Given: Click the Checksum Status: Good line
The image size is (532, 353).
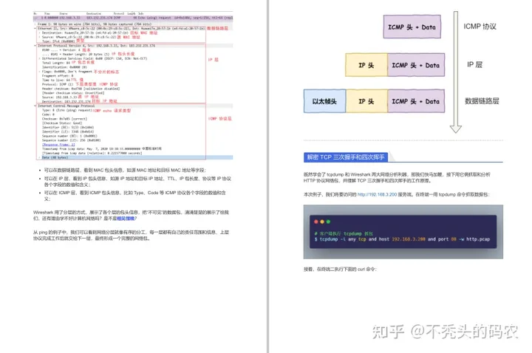Looking at the screenshot, I should [x=62, y=123].
